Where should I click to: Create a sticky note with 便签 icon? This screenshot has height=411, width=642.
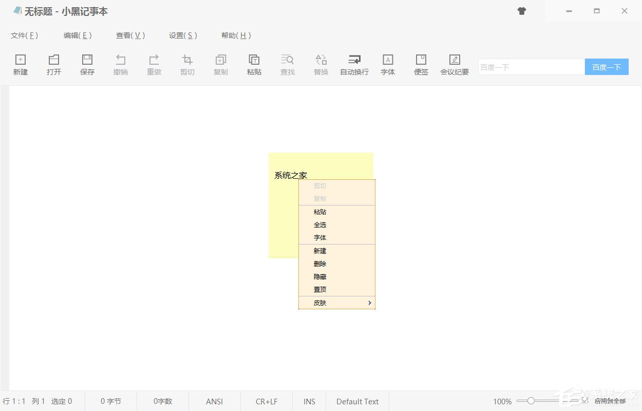(x=421, y=64)
